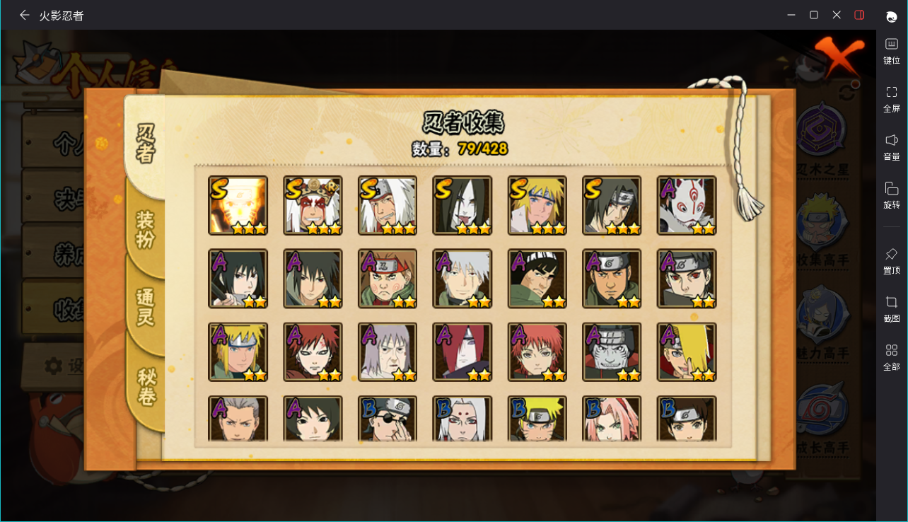This screenshot has width=908, height=522.
Task: Choose the pink-haired Sakura B-rank card
Action: pos(612,419)
